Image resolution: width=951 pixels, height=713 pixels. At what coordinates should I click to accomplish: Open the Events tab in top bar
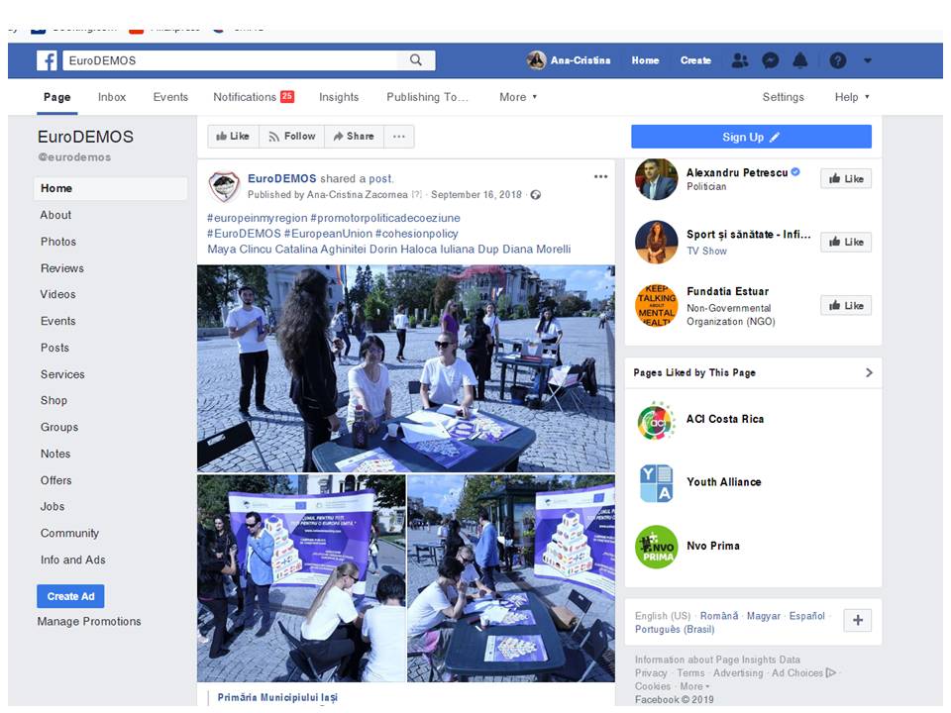[x=170, y=97]
